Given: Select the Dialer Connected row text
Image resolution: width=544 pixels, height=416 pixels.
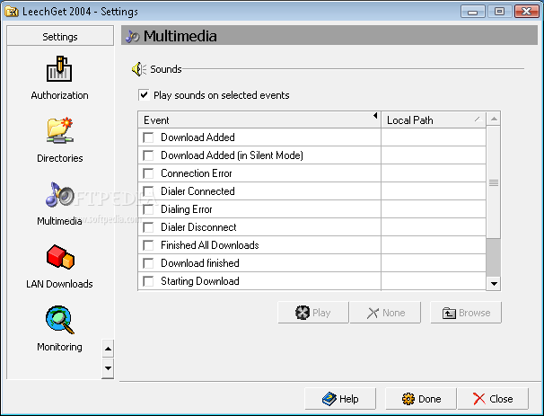Looking at the screenshot, I should (x=197, y=191).
